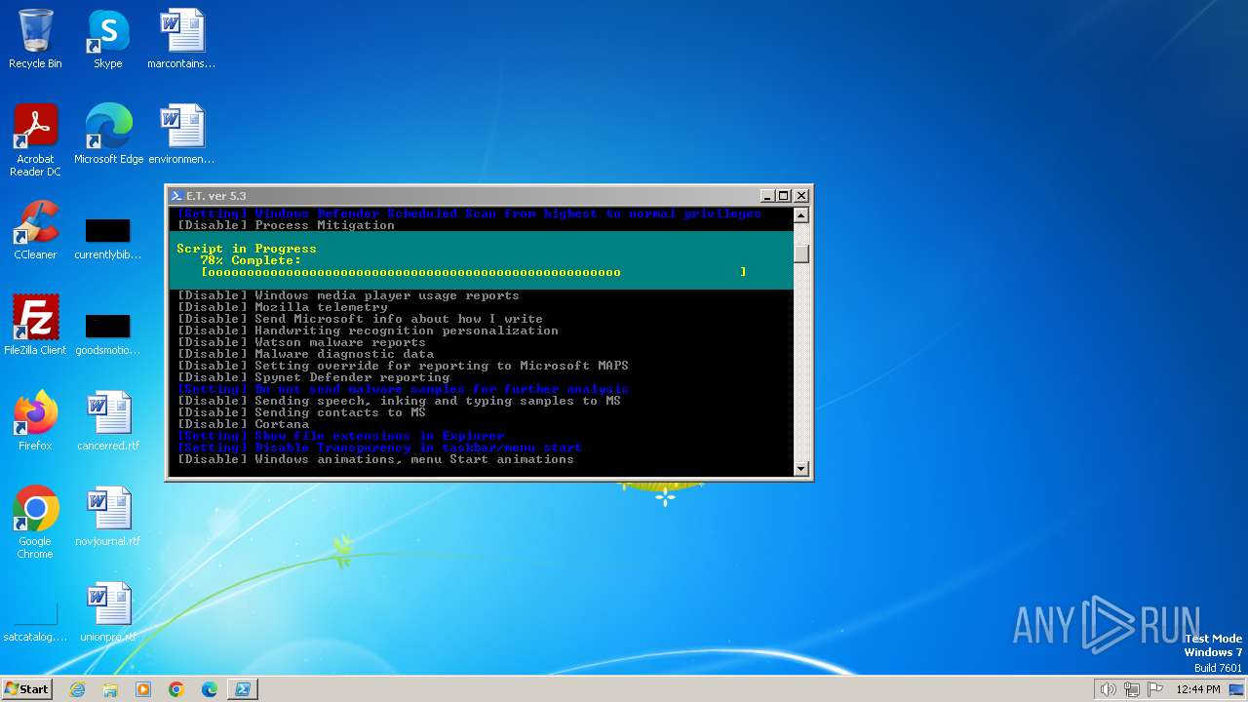Select the Acrobat Reader DC shortcut
The image size is (1248, 702).
click(x=35, y=140)
